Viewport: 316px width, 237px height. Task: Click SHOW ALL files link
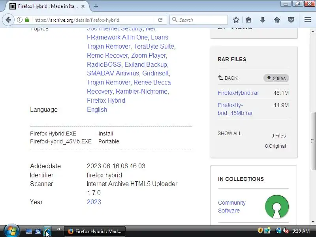pos(229,134)
